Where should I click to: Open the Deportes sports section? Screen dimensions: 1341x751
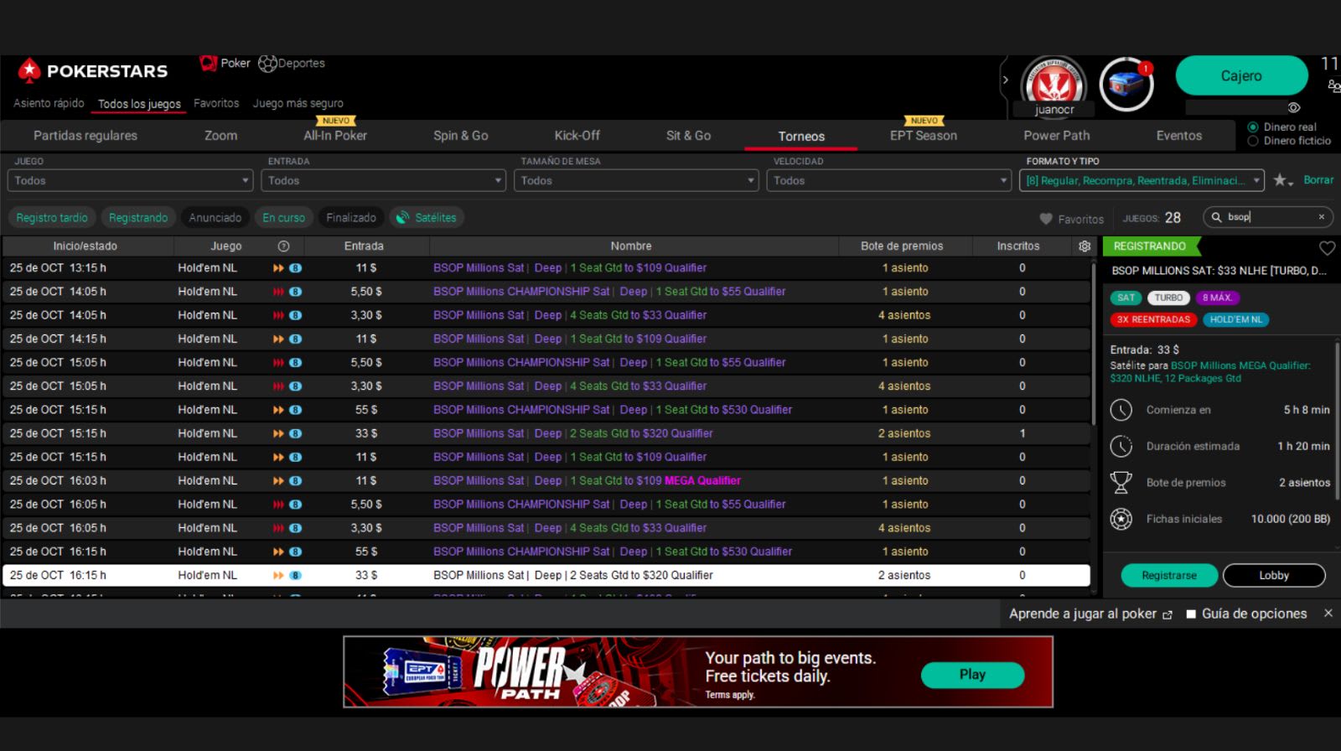tap(292, 64)
